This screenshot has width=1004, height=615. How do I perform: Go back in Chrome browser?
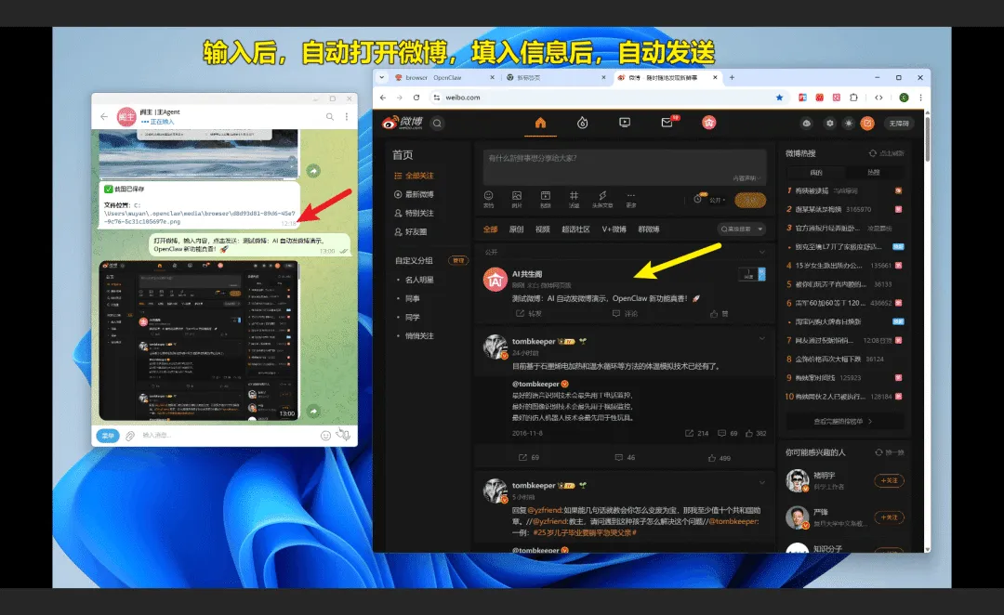tap(383, 98)
